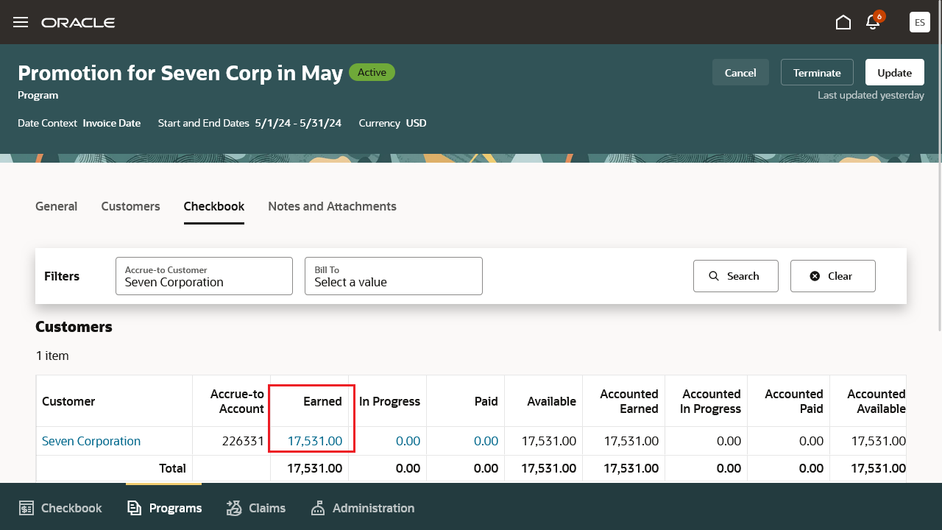Viewport: 942px width, 530px height.
Task: Click the Earned column header
Action: click(x=310, y=401)
